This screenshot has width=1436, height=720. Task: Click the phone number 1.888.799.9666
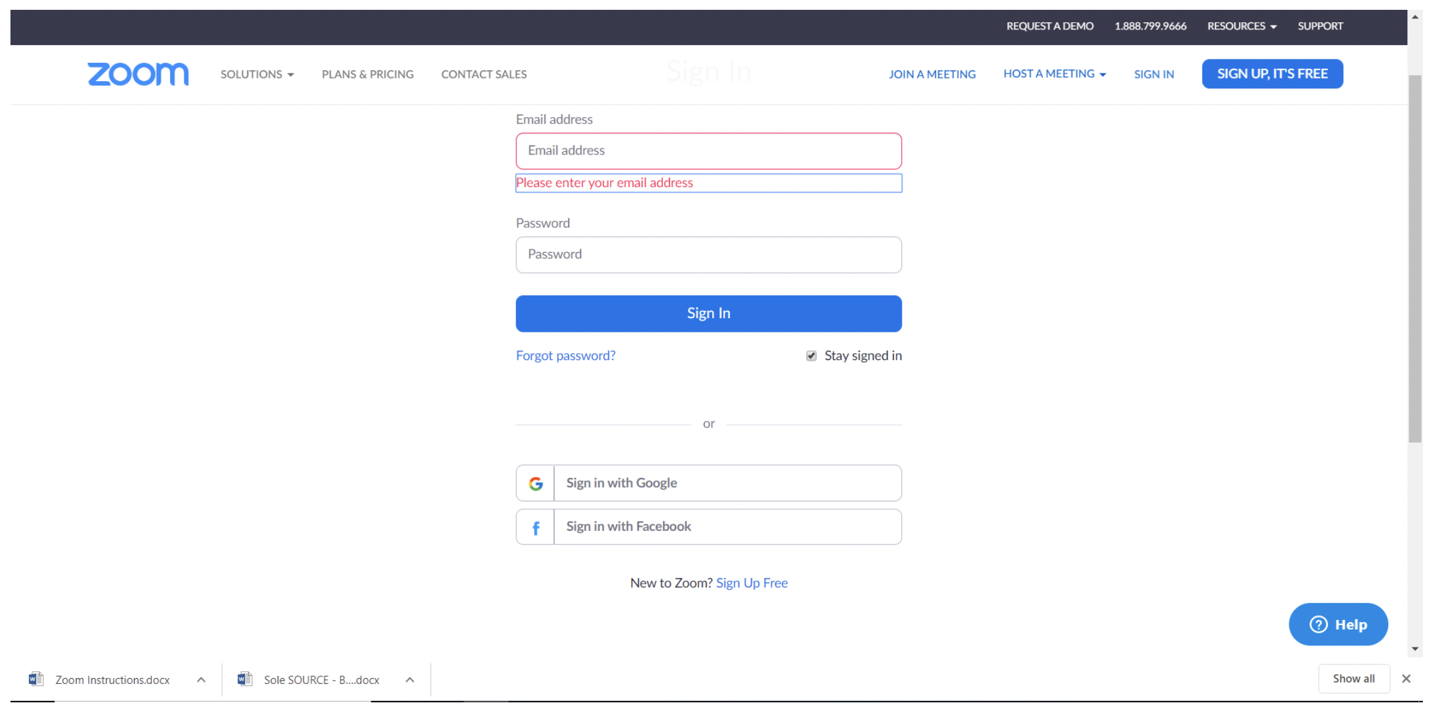pos(1151,26)
